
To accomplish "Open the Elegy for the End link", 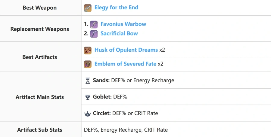I will pos(116,8).
